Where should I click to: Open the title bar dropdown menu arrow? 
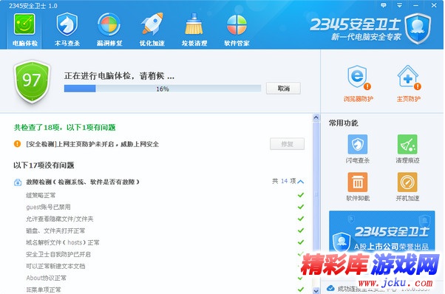click(399, 5)
